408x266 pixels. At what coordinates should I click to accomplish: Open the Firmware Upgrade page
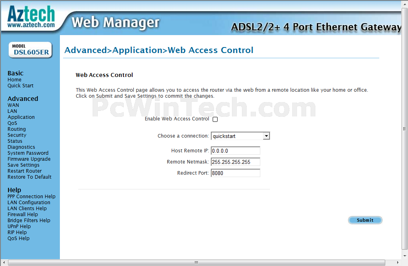(x=29, y=159)
